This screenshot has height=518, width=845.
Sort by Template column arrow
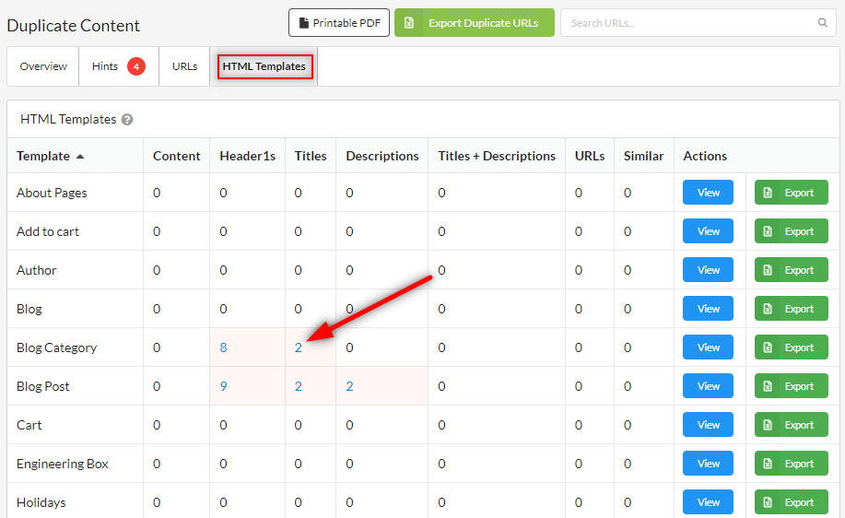point(80,157)
